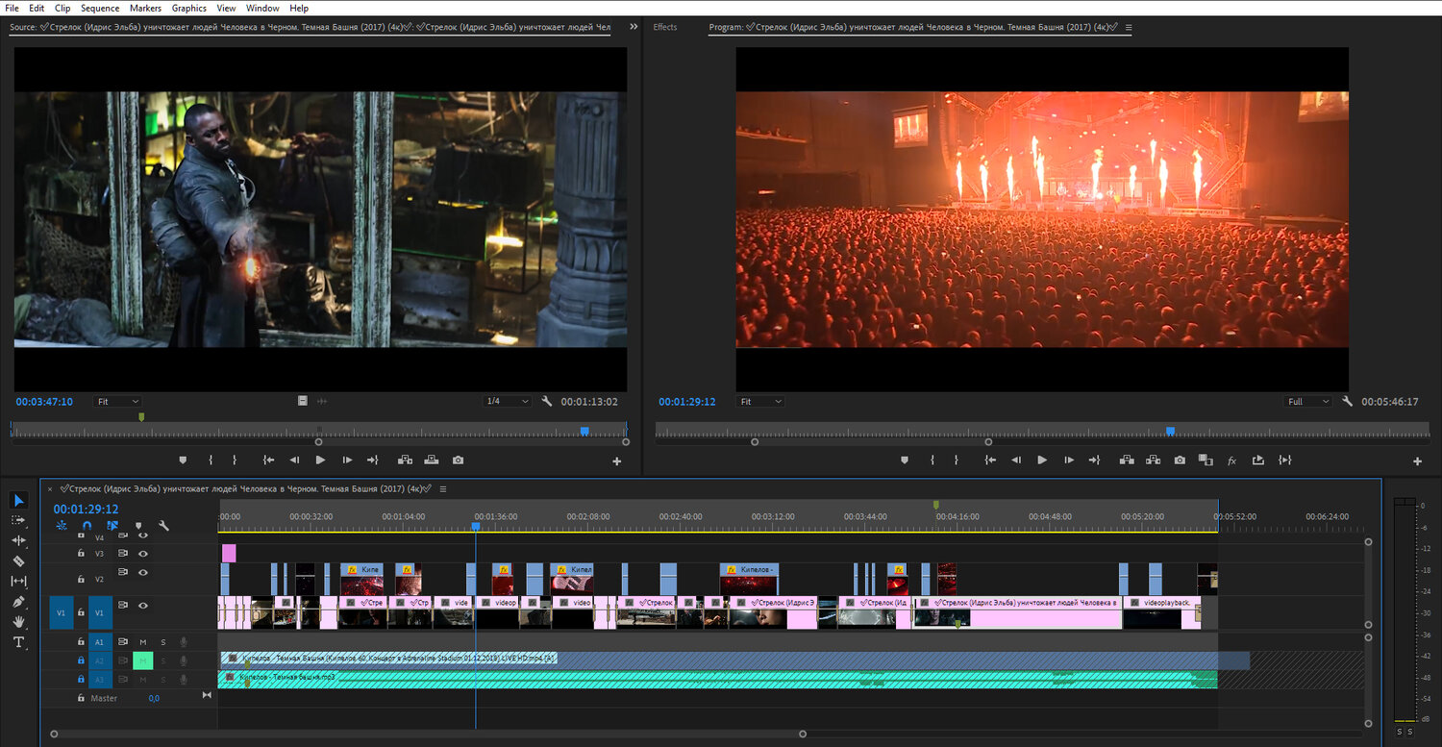Select the Type tool
The image size is (1442, 747).
point(18,642)
